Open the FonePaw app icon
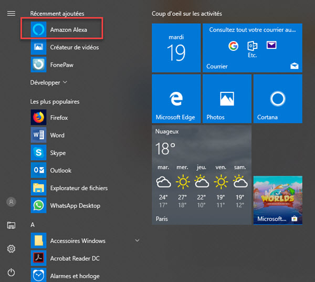The height and width of the screenshot is (282, 315). click(38, 65)
